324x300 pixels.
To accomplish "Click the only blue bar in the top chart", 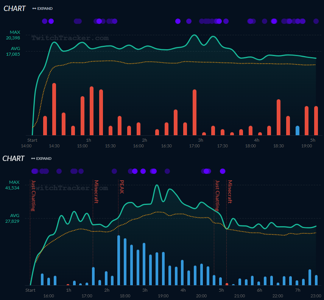I will 298,130.
